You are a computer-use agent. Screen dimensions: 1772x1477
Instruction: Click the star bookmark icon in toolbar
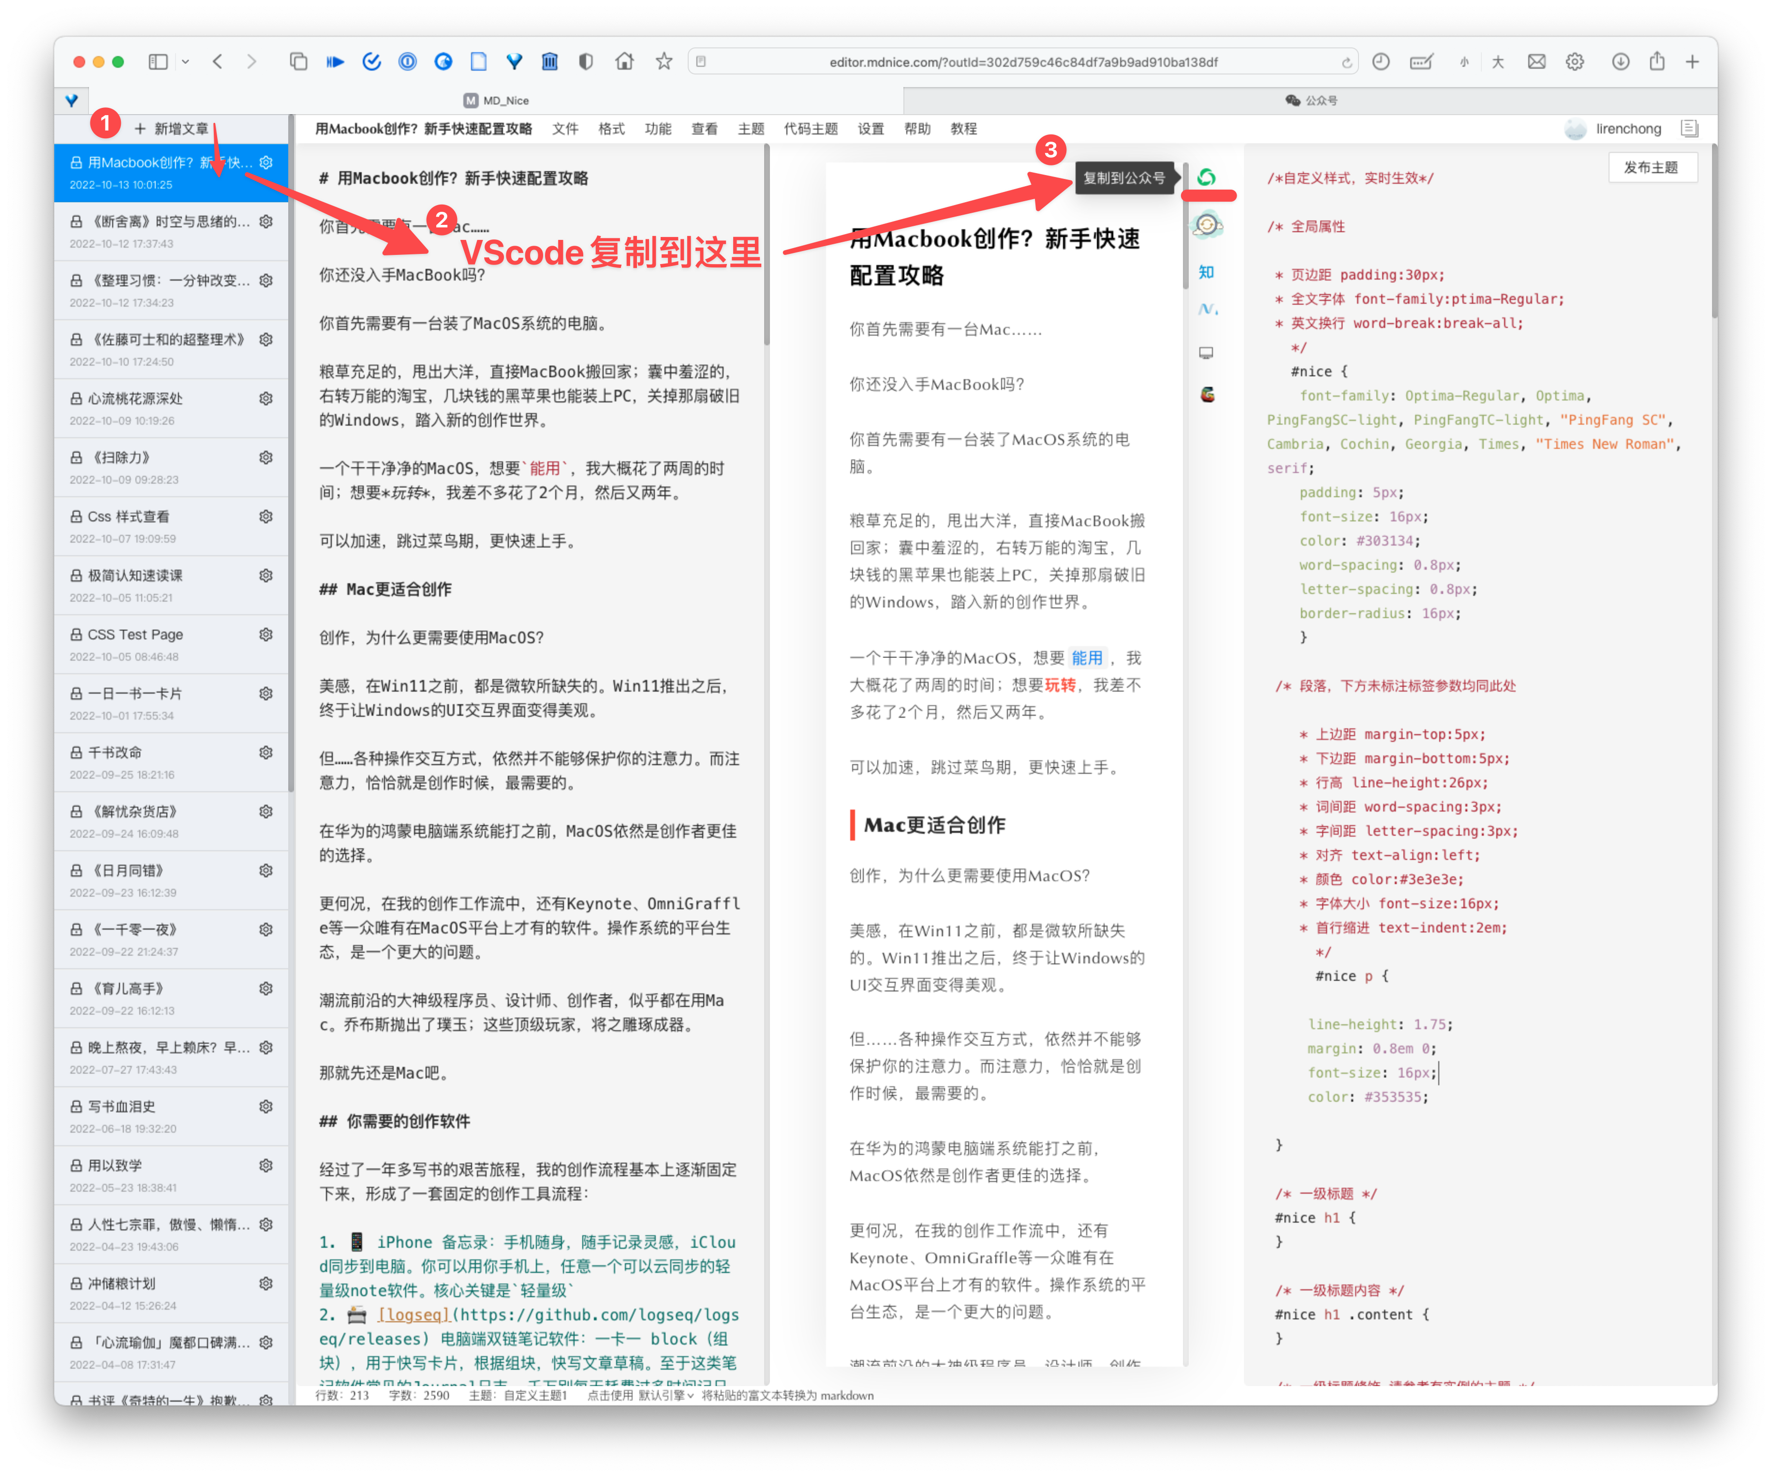664,61
